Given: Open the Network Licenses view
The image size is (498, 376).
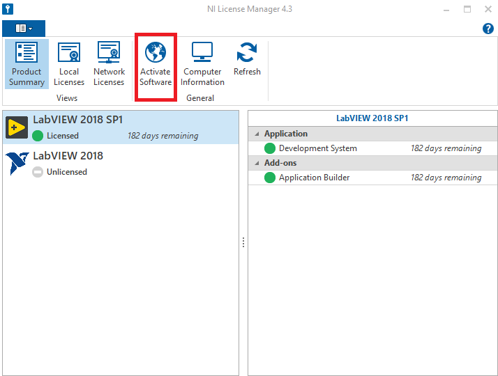Looking at the screenshot, I should click(109, 64).
